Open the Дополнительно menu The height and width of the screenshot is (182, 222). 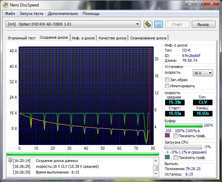click(x=63, y=14)
